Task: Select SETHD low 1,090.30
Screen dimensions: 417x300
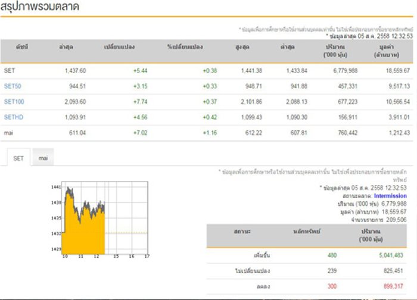Action: [297, 117]
